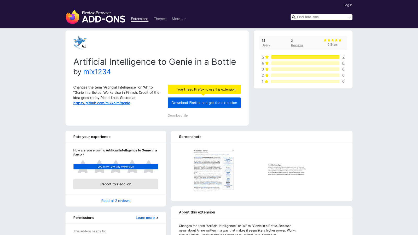Click the 2 Reviews link
This screenshot has width=418, height=235.
point(297,43)
